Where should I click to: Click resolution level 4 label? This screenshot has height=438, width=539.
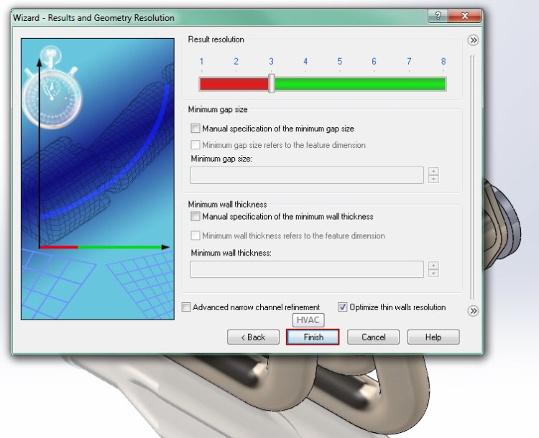[305, 62]
